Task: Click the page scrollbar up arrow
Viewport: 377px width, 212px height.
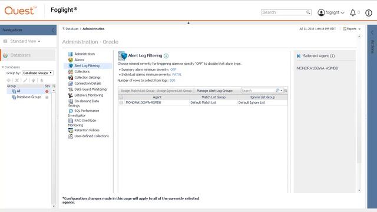Action: (x=359, y=37)
